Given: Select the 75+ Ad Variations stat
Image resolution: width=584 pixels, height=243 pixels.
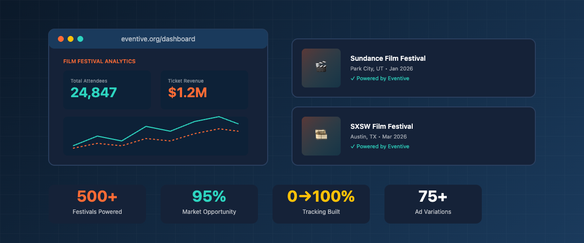Looking at the screenshot, I should click(433, 204).
